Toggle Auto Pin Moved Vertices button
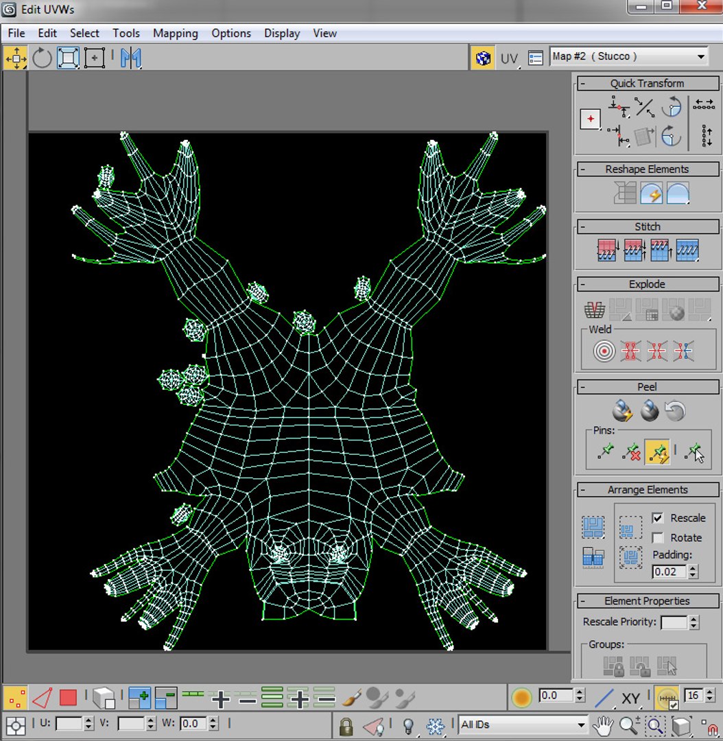Viewport: 723px width, 741px height. pos(658,451)
